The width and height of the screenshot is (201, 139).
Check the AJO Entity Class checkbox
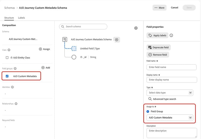7,58
